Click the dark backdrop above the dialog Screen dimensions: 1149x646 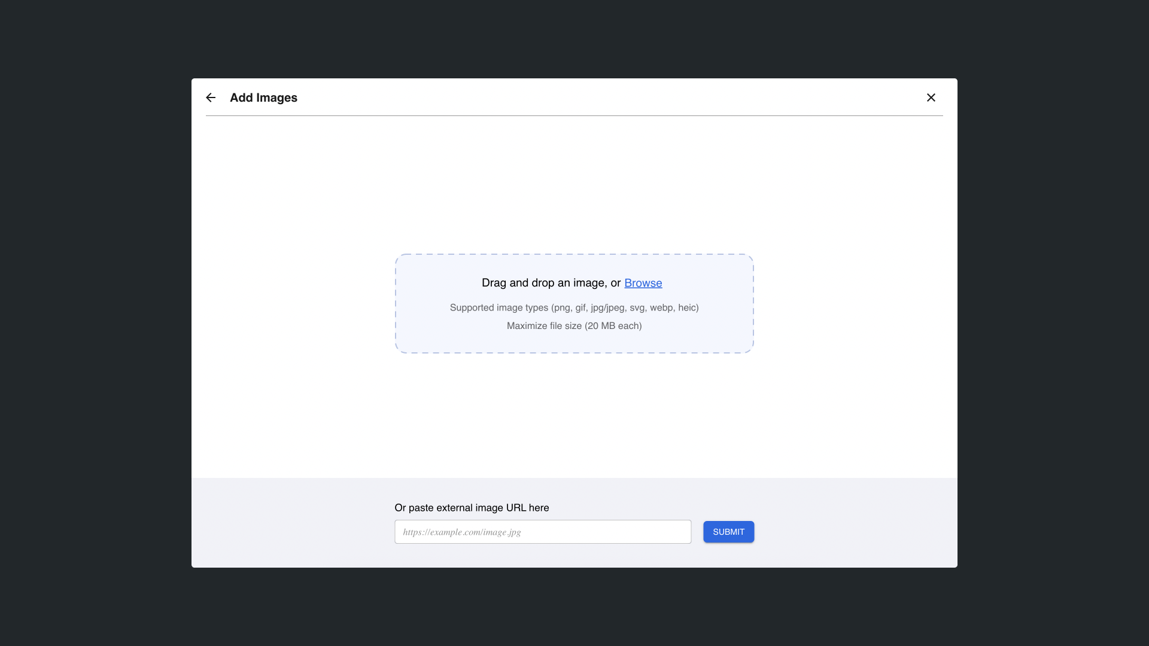(574, 39)
